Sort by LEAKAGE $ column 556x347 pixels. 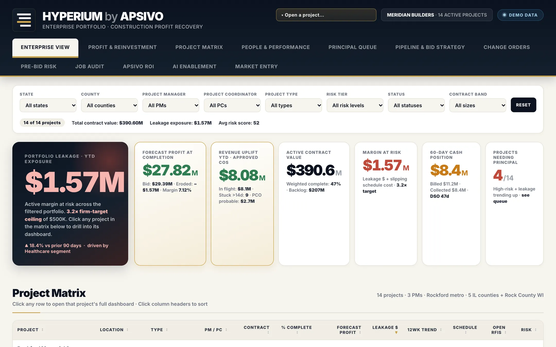(385, 330)
